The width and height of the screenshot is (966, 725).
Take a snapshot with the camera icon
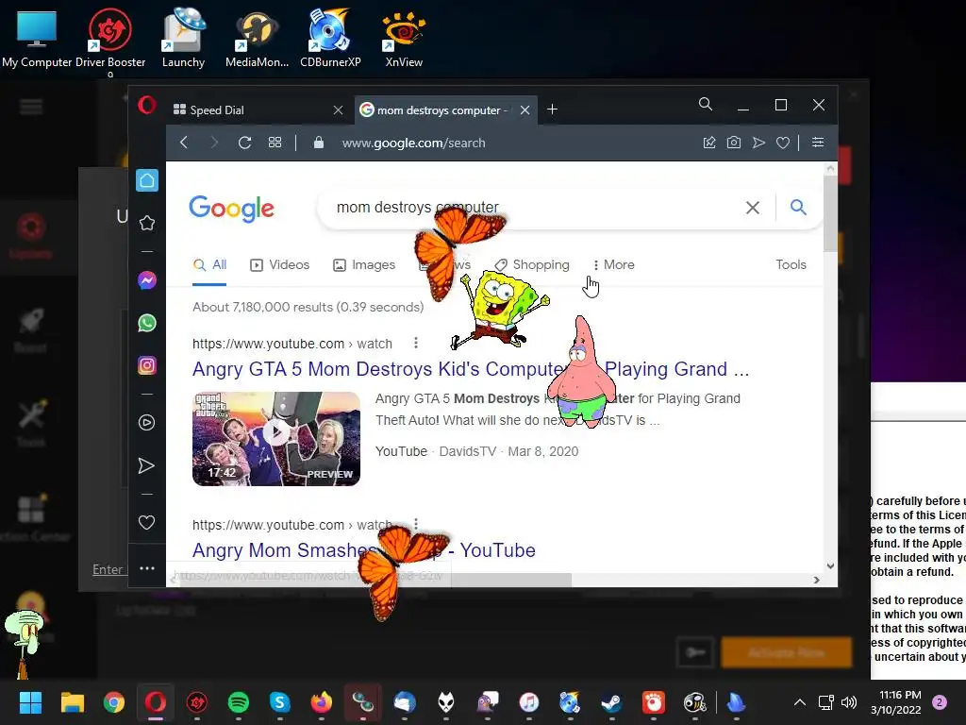(734, 143)
